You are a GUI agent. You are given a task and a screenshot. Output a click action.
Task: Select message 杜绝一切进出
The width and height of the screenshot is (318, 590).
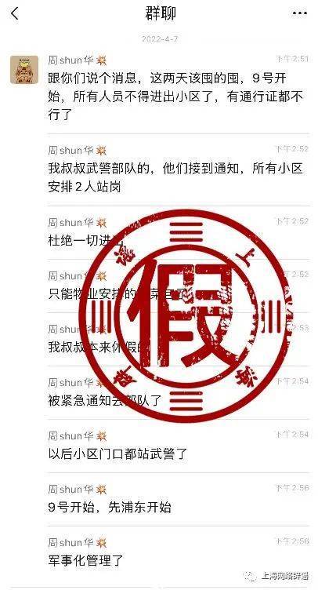click(x=85, y=240)
